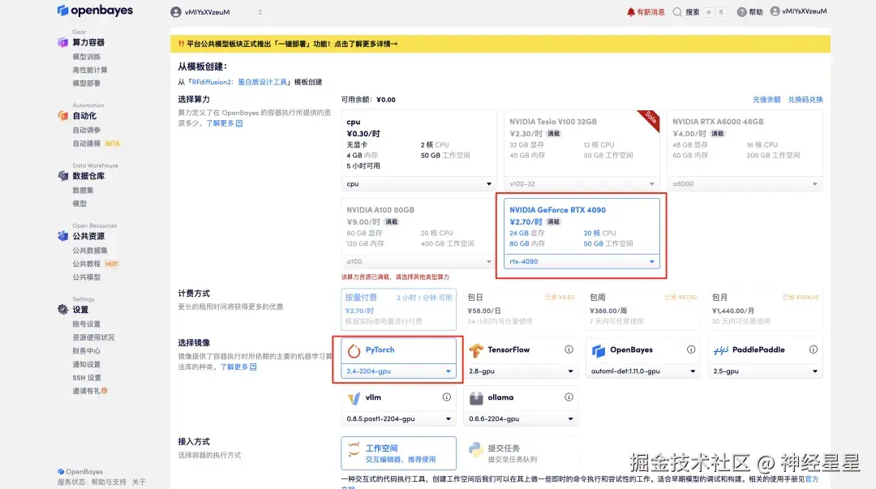Image resolution: width=876 pixels, height=489 pixels.
Task: Select the 工作空间 access method card
Action: tap(398, 453)
